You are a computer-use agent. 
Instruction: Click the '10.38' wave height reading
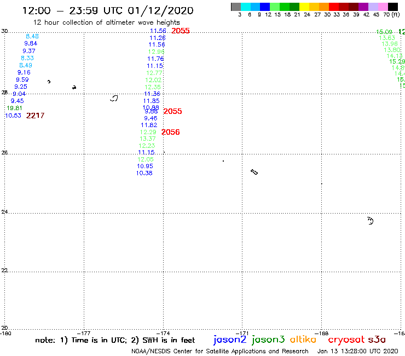tap(144, 173)
